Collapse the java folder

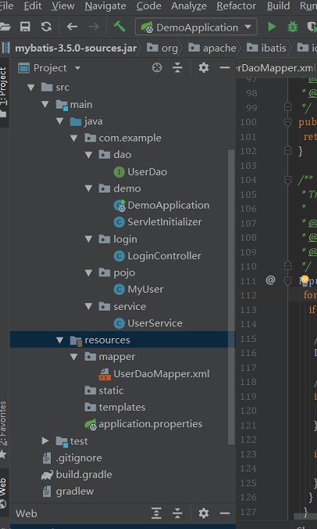60,121
